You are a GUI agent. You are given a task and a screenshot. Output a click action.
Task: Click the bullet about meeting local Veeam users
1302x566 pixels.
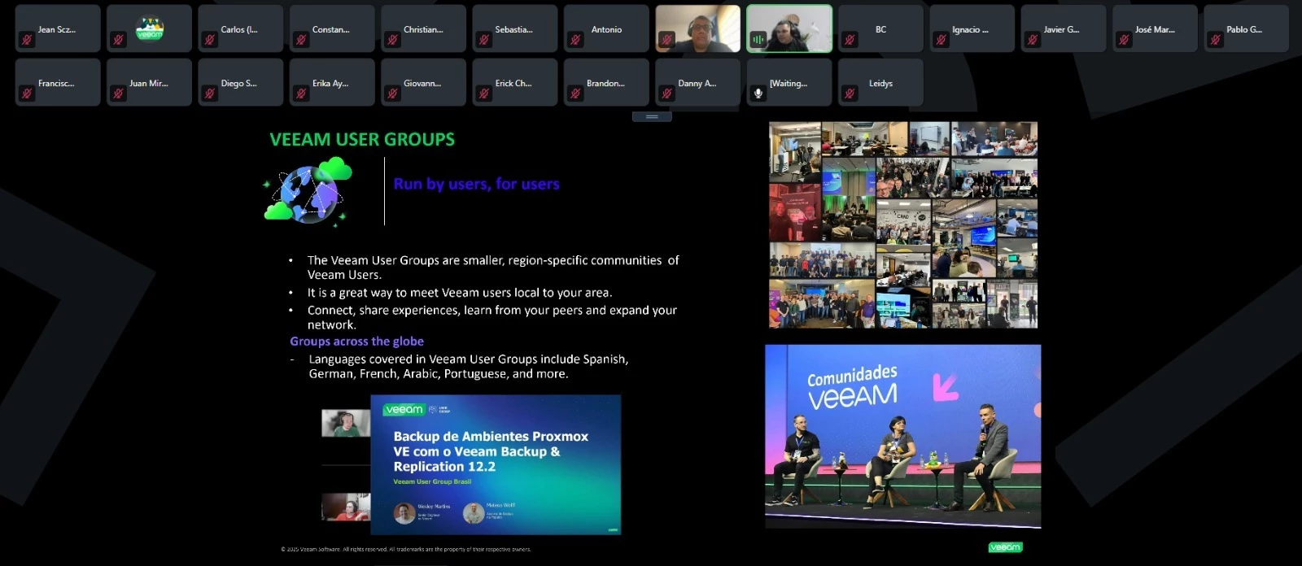[460, 293]
